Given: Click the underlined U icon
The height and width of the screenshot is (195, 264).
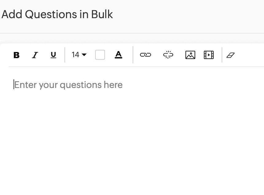Looking at the screenshot, I should click(53, 55).
